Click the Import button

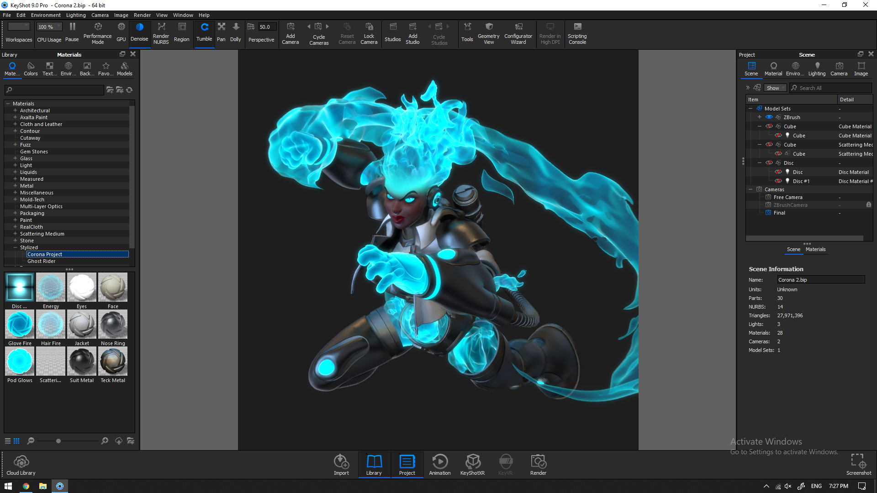pyautogui.click(x=341, y=465)
